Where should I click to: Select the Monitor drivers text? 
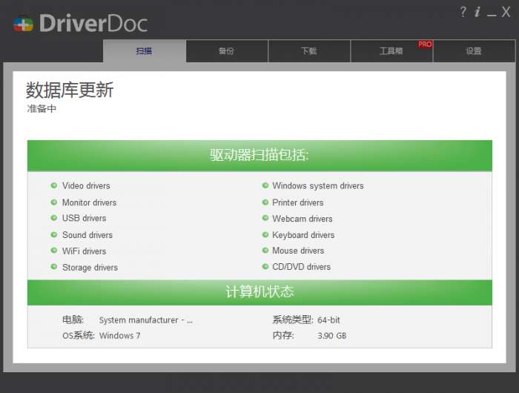pyautogui.click(x=90, y=202)
